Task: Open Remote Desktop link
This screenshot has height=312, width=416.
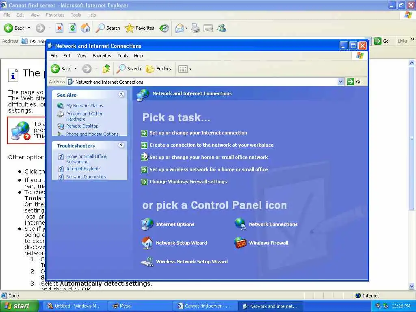Action: pos(82,126)
